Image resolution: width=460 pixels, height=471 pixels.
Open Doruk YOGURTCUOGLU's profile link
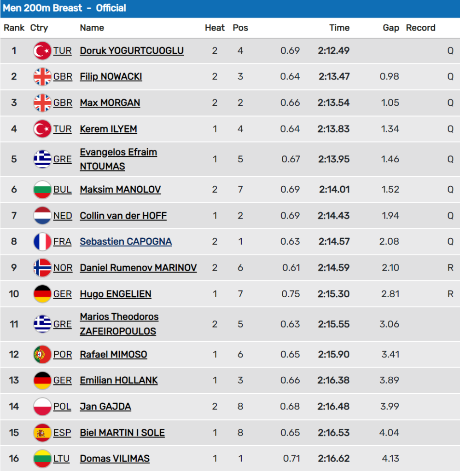132,51
